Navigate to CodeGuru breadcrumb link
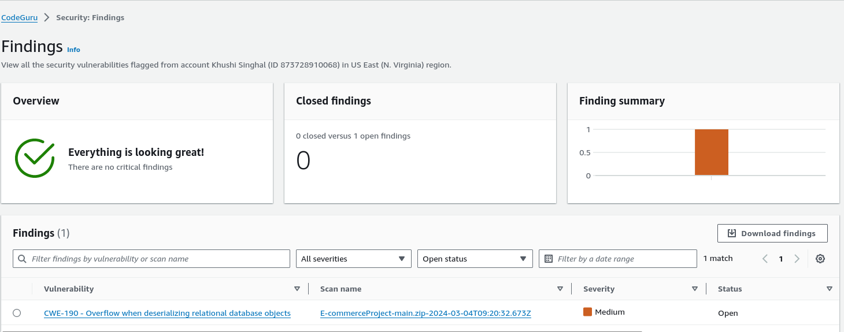844x332 pixels. click(19, 17)
